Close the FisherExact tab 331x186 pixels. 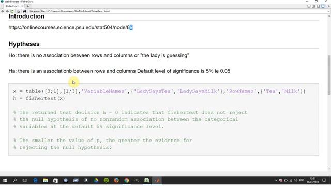(x=22, y=6)
